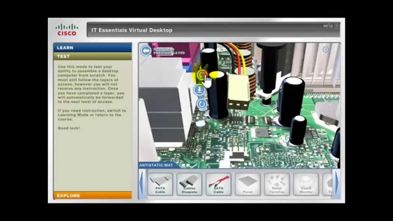Click the blue circular reset icon

coord(202,104)
